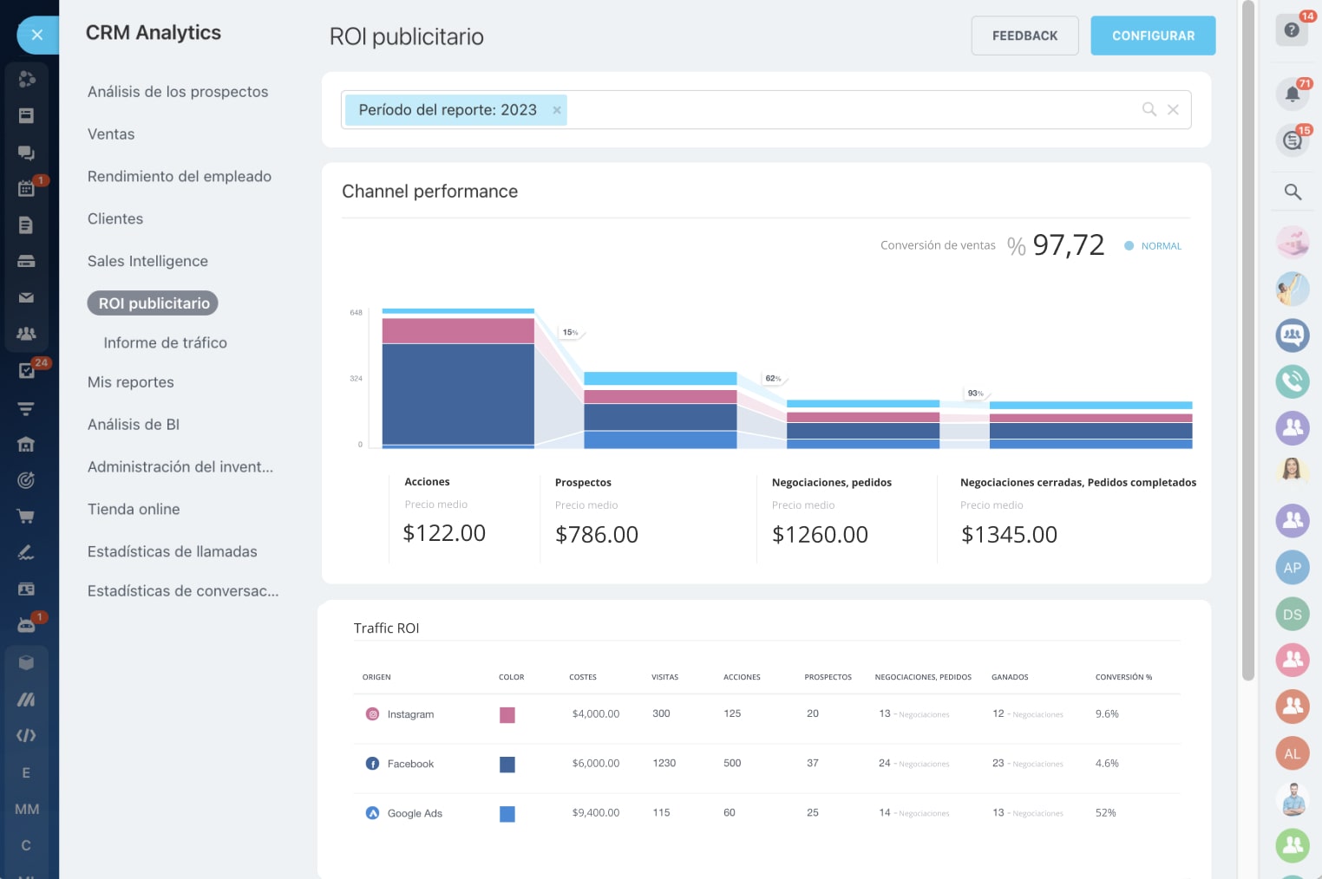Open the calendar icon in left sidebar
Viewport: 1322px width, 879px height.
[26, 188]
